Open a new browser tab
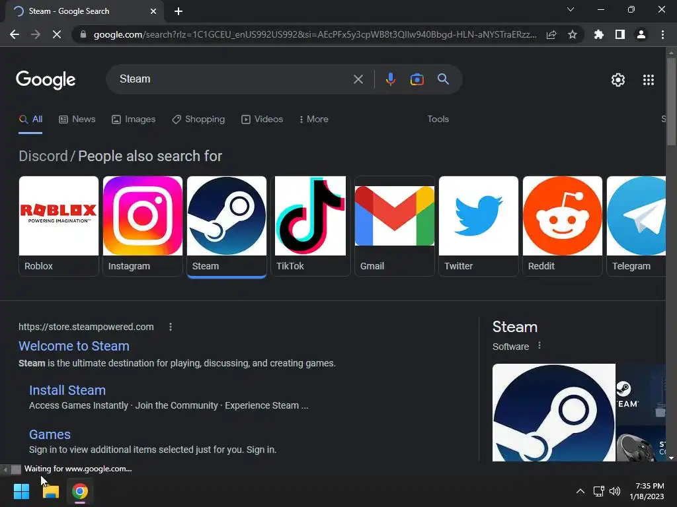Image resolution: width=677 pixels, height=507 pixels. pos(179,12)
